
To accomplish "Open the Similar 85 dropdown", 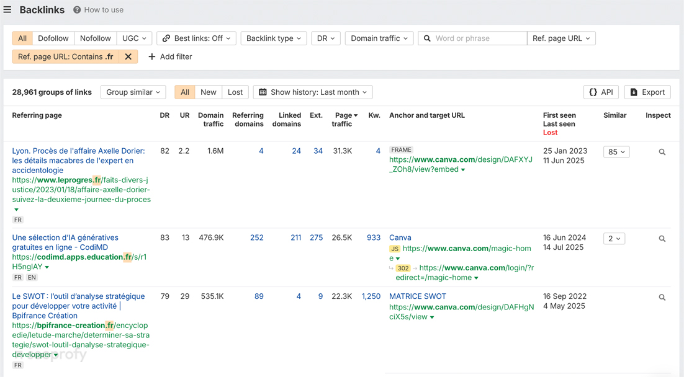I will tap(616, 152).
